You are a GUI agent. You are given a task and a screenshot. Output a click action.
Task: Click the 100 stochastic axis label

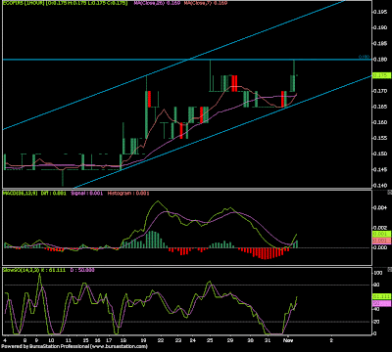coord(378,273)
